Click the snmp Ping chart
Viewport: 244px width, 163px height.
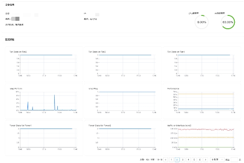point(123,101)
